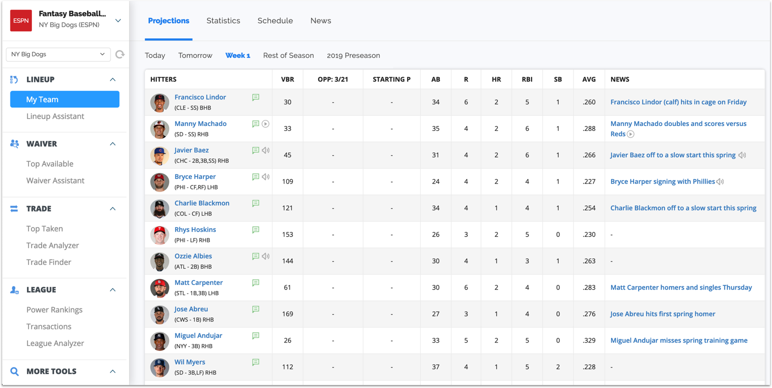Open Miguel Andujar's player name link

point(198,335)
